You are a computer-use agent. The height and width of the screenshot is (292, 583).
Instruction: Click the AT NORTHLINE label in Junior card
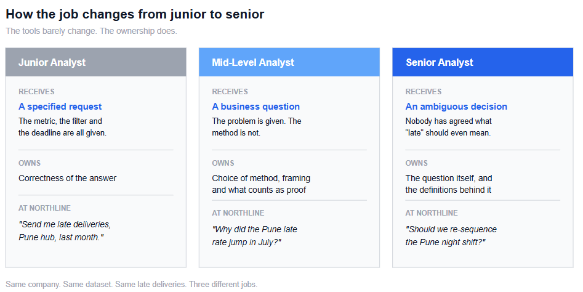point(44,208)
